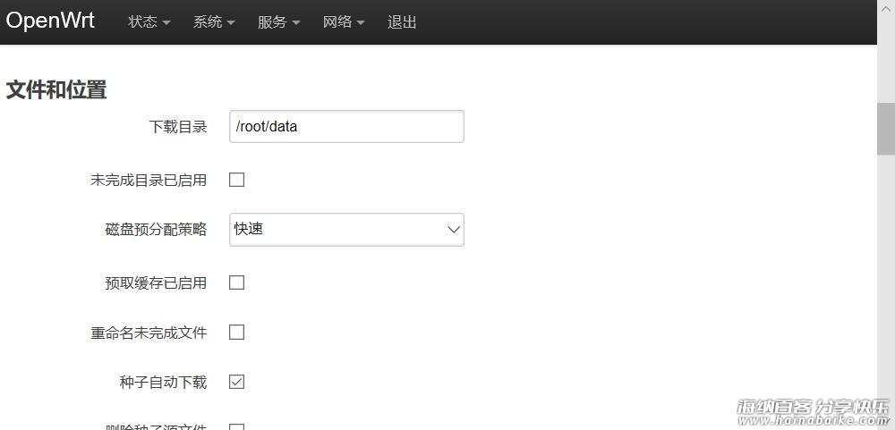The image size is (895, 430).
Task: Click the 退出 logout link
Action: tap(402, 22)
